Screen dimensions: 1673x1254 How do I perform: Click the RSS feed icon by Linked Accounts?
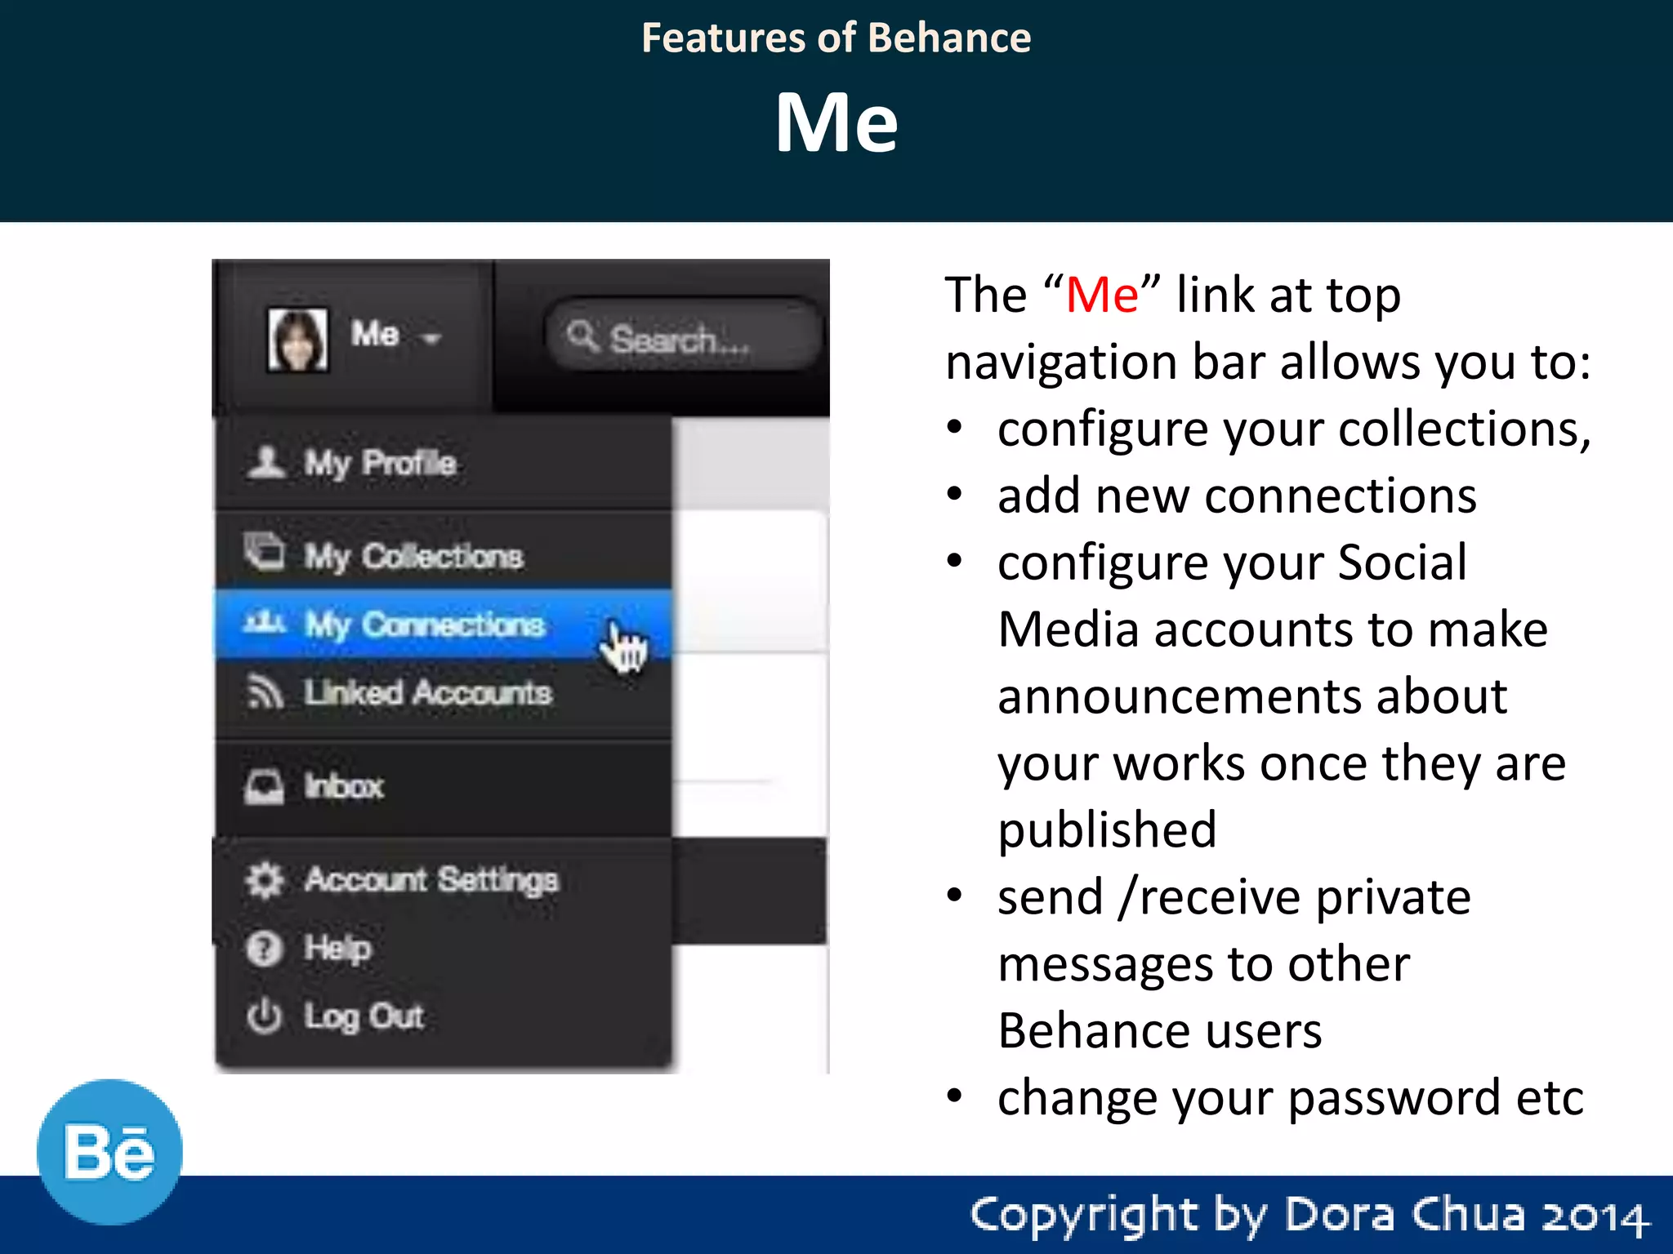pos(264,692)
